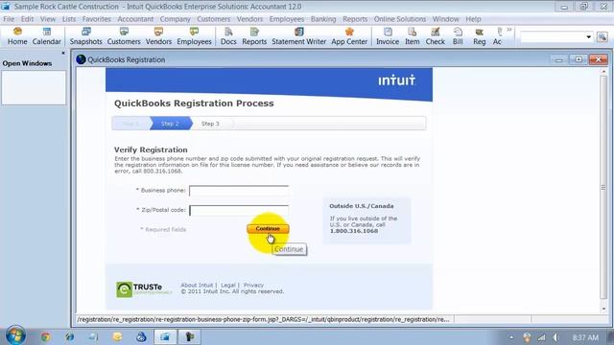Click the Ac toolbar icon
614x345 pixels.
[498, 36]
